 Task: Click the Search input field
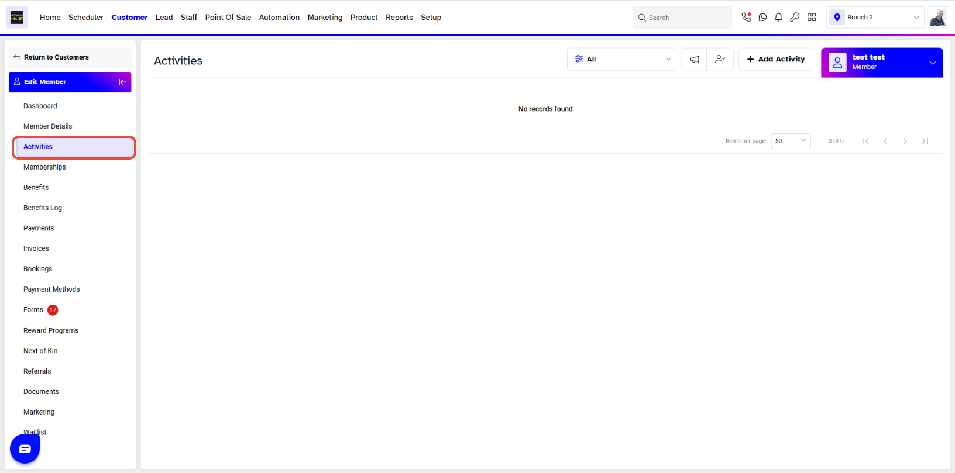click(682, 18)
